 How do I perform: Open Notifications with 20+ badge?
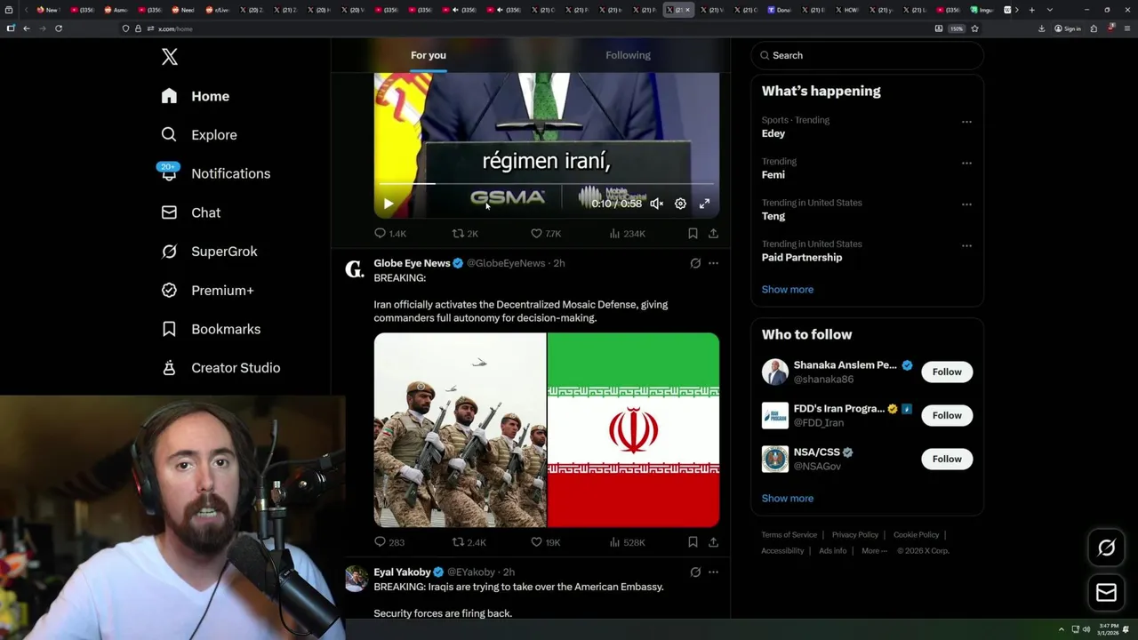(215, 173)
